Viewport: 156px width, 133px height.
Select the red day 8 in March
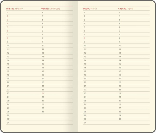pyautogui.click(x=84, y=38)
